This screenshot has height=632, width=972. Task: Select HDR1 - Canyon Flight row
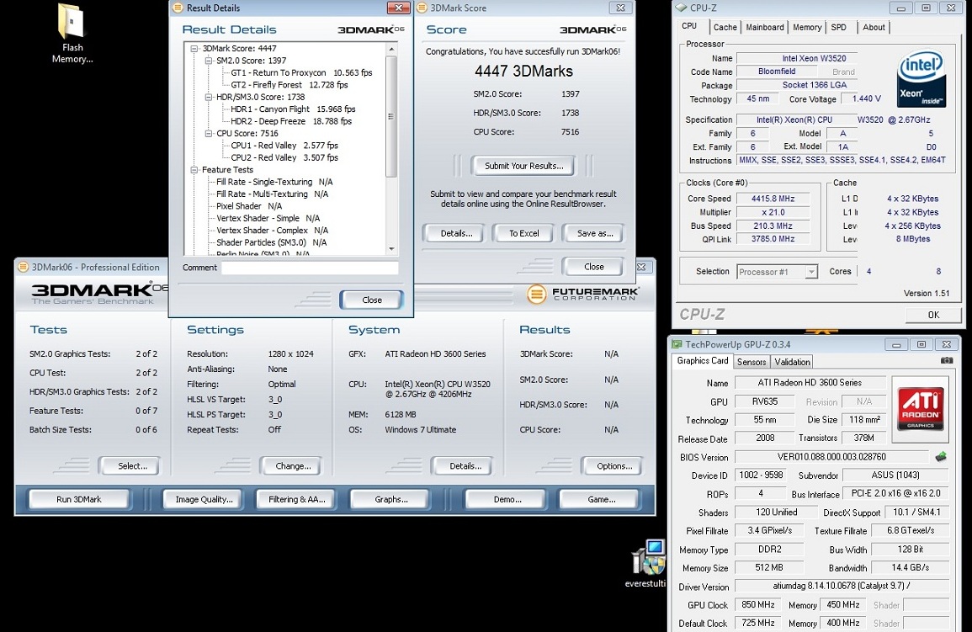[x=293, y=109]
